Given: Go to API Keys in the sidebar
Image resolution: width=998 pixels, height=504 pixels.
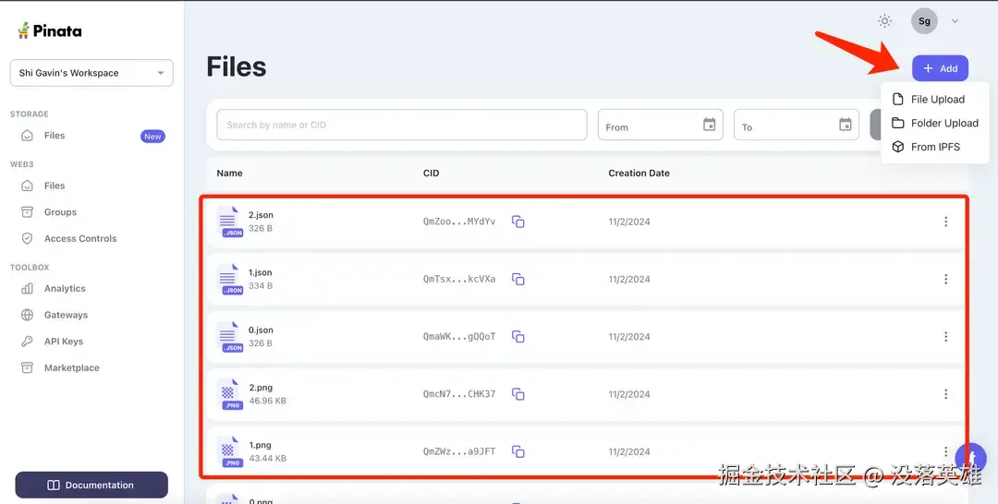Looking at the screenshot, I should tap(63, 342).
